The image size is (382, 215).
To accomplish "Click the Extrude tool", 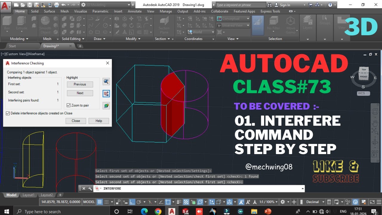I will (21, 23).
